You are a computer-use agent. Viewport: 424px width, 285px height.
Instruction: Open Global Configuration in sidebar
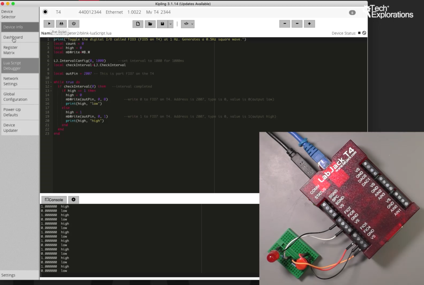[20, 97]
